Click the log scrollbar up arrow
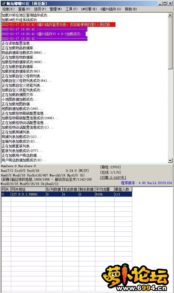Screen dimensions: 174x293 pos(170,15)
